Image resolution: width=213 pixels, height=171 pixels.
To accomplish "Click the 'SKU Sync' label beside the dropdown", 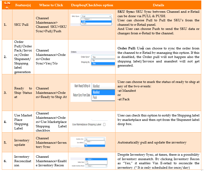I will tap(75, 16).
